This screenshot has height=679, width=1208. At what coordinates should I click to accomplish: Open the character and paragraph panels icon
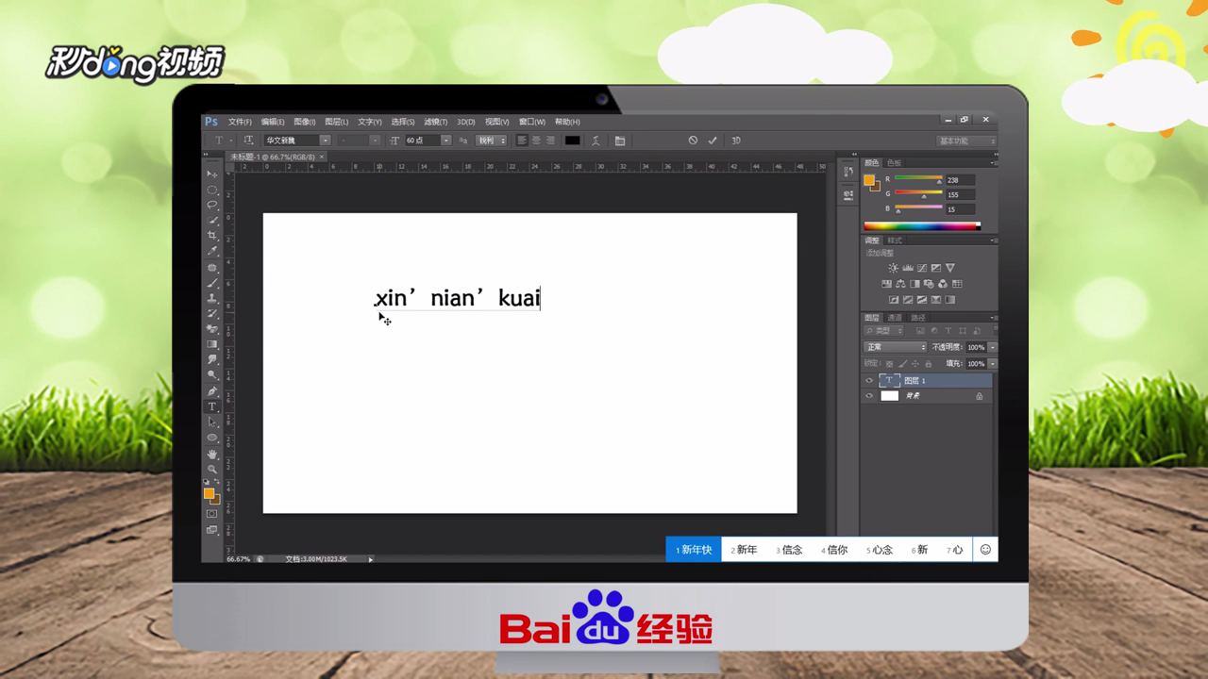tap(620, 141)
